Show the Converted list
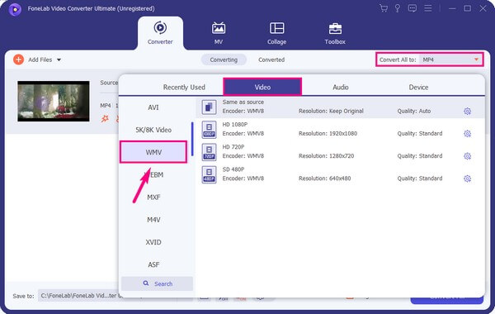The width and height of the screenshot is (495, 314). (x=271, y=59)
